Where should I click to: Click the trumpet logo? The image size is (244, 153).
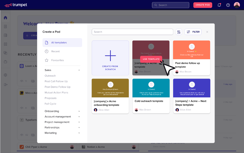[x=15, y=5]
